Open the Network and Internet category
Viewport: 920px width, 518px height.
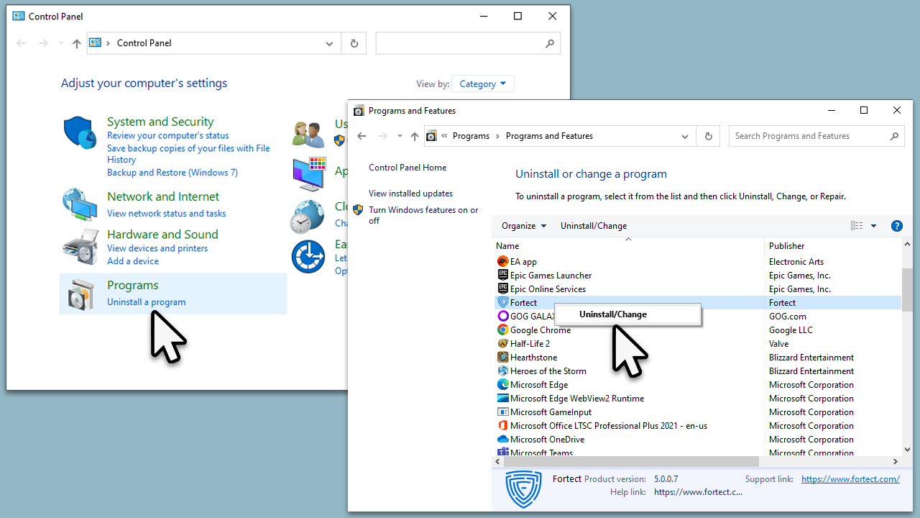[163, 196]
